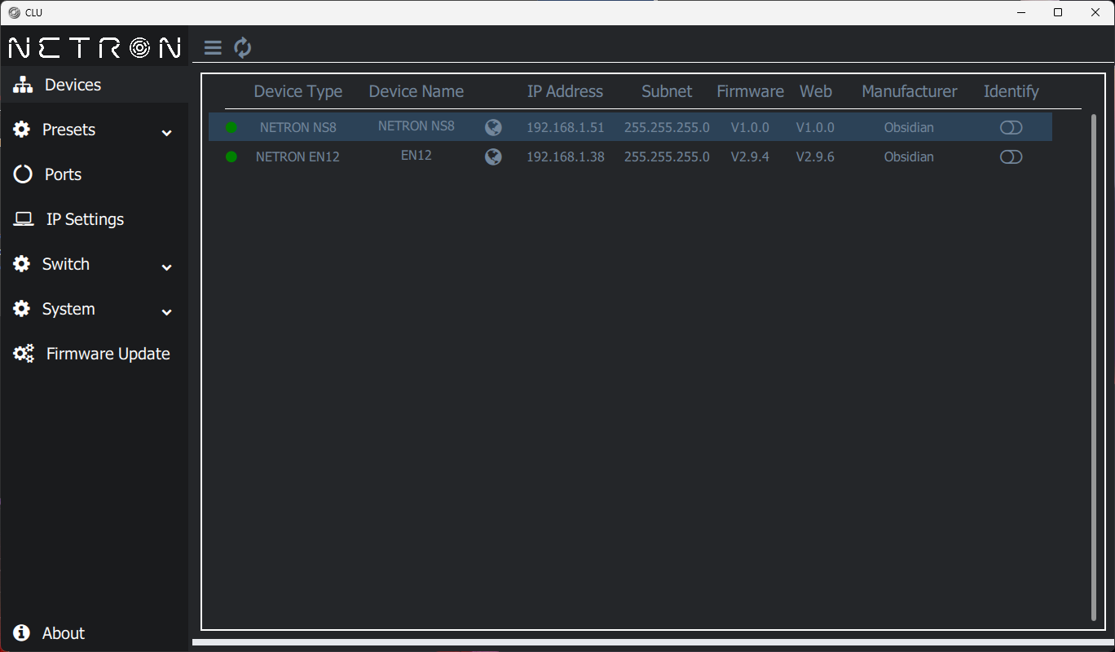Image resolution: width=1115 pixels, height=652 pixels.
Task: Click Obsidian manufacturer in NS8 row
Action: coord(909,127)
